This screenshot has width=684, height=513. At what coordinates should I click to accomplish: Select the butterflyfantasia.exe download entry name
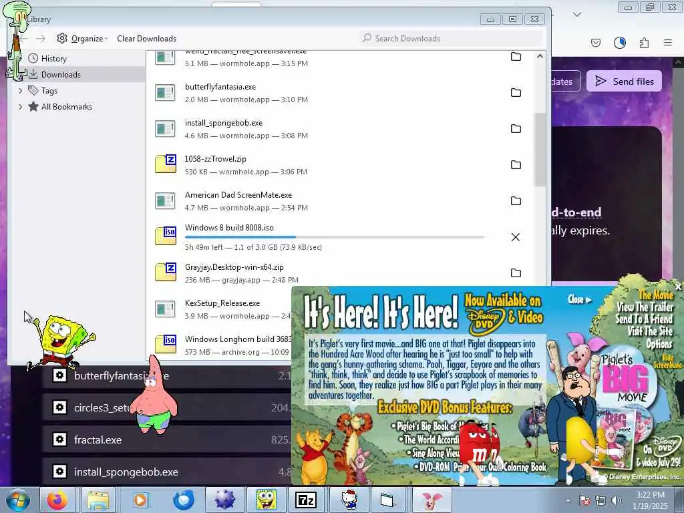coord(220,87)
